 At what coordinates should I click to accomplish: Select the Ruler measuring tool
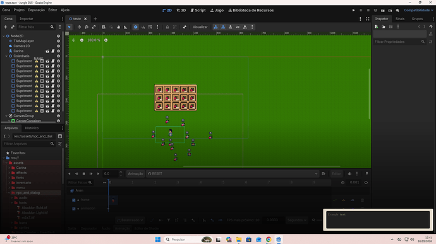pyautogui.click(x=125, y=27)
